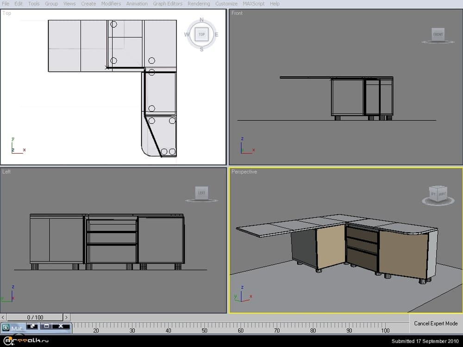Click the Cancel Expert Mode button
This screenshot has width=463, height=347.
[x=436, y=323]
